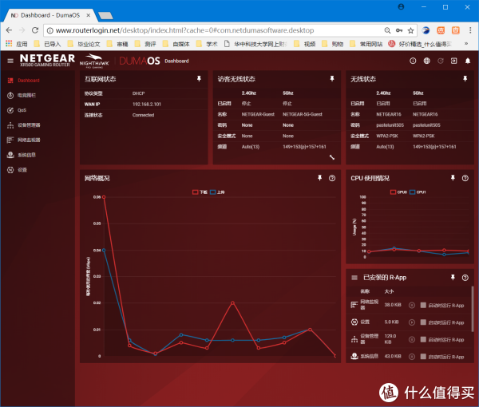Click the R-App list scrollbar

(473, 308)
